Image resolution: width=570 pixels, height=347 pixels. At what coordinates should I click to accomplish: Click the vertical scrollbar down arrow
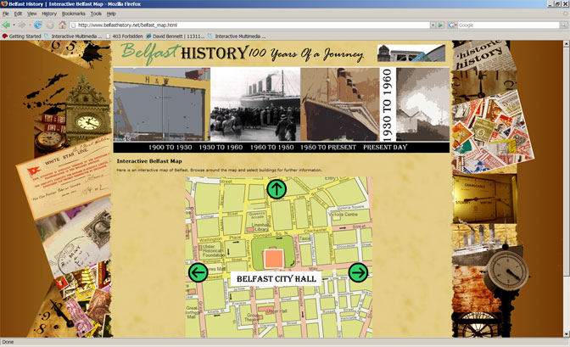pyautogui.click(x=567, y=334)
